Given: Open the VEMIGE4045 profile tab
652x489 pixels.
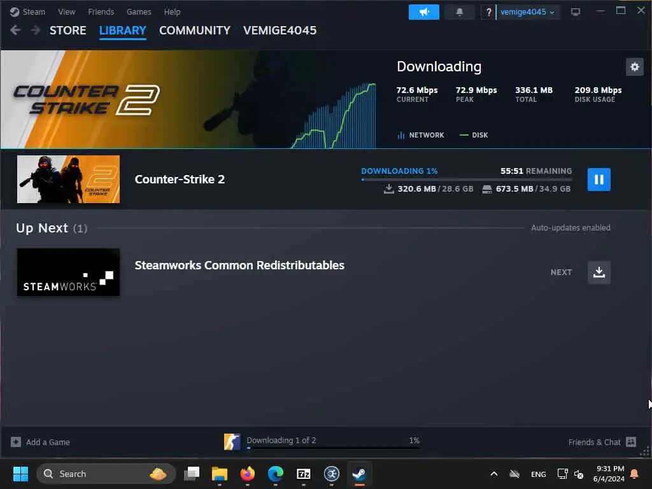Looking at the screenshot, I should click(x=280, y=31).
